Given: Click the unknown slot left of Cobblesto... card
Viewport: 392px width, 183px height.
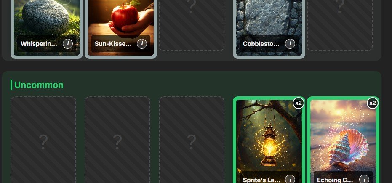Looking at the screenshot, I should [x=192, y=25].
